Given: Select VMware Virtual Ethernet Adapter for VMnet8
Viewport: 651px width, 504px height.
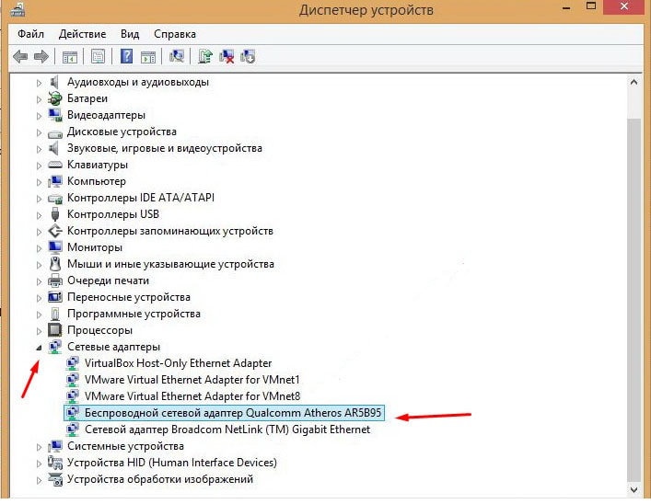Looking at the screenshot, I should (x=192, y=396).
